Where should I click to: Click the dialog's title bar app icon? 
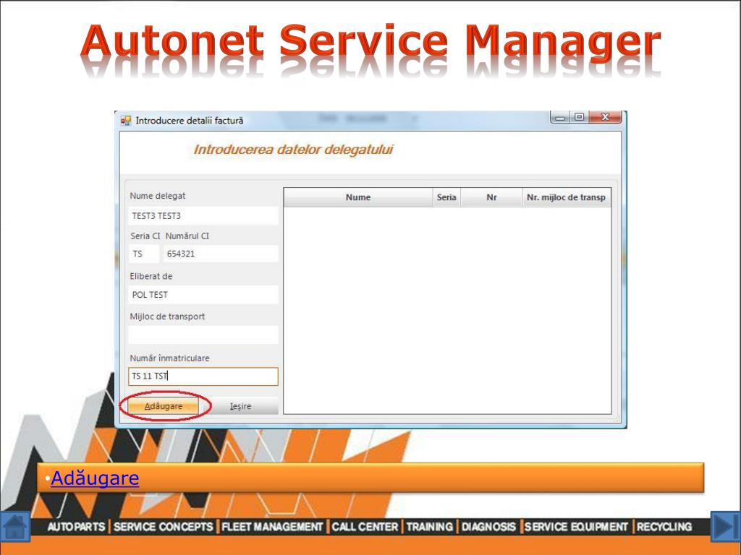126,121
